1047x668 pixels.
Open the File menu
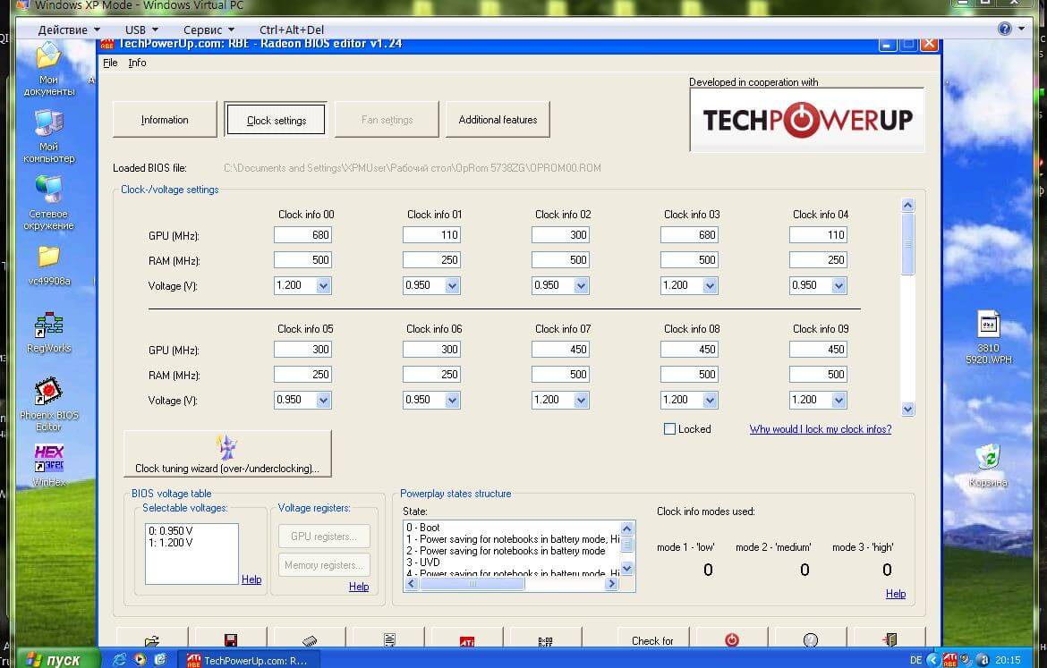click(110, 63)
